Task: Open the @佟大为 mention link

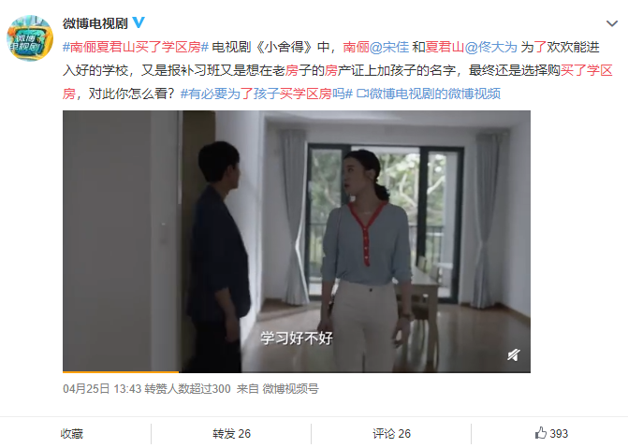Action: [x=491, y=48]
